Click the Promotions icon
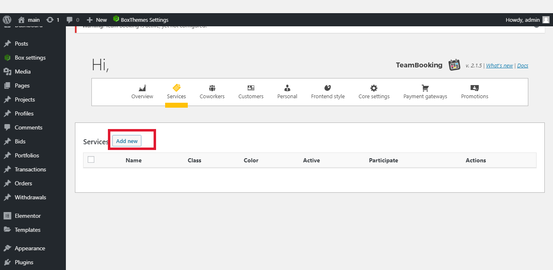 tap(475, 88)
